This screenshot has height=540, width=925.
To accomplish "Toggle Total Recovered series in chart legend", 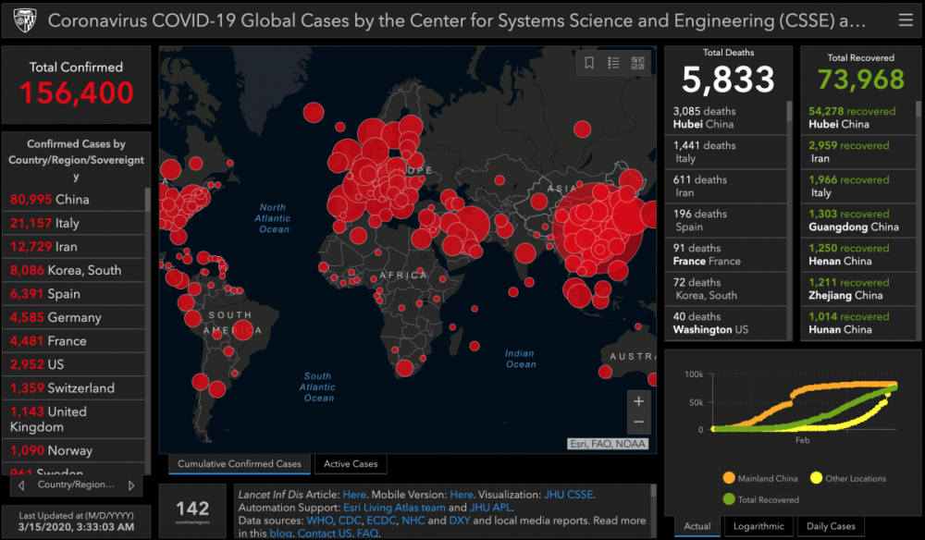I will click(x=761, y=499).
